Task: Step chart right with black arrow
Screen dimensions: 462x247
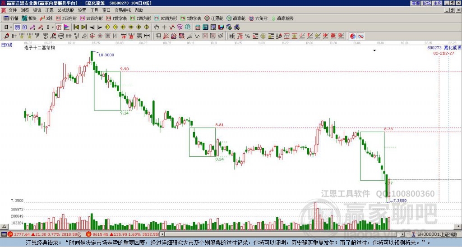Action: (x=100, y=27)
